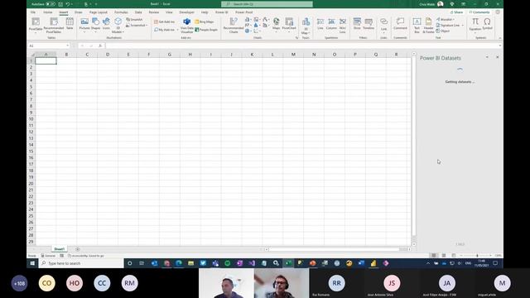Open the Equation button
530x298 pixels.
475,25
